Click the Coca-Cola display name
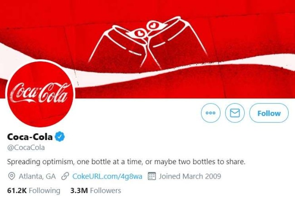The width and height of the screenshot is (295, 199). click(30, 136)
